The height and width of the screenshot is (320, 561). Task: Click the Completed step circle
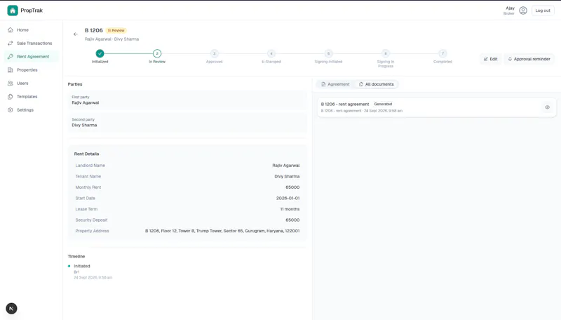[x=443, y=54]
